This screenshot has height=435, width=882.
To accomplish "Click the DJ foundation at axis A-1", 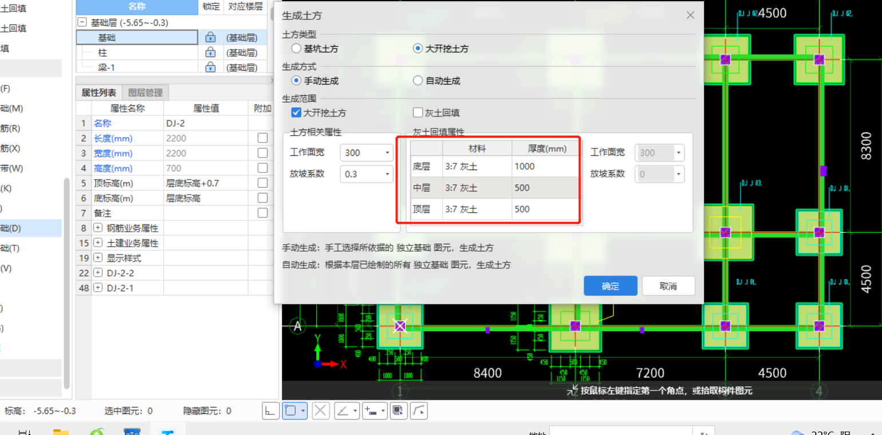I will [400, 326].
